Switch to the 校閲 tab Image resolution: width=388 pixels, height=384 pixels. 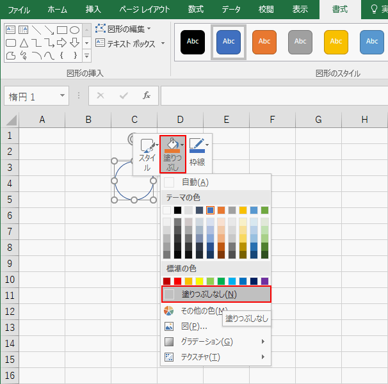pos(266,10)
